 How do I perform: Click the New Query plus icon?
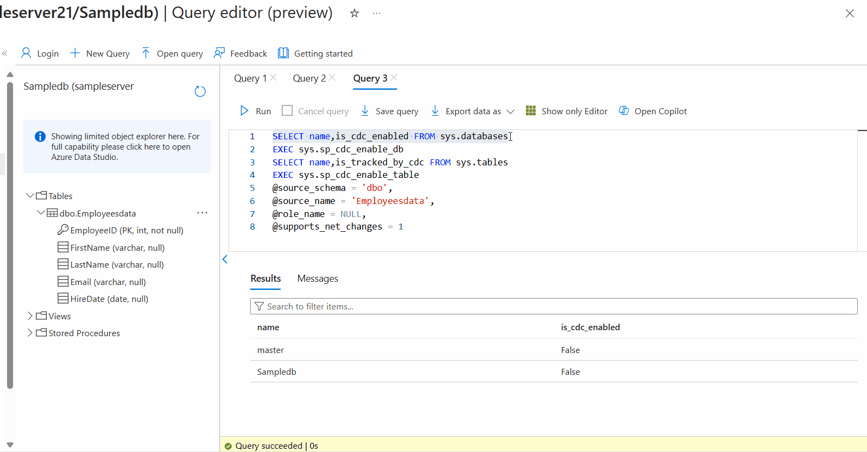coord(75,53)
